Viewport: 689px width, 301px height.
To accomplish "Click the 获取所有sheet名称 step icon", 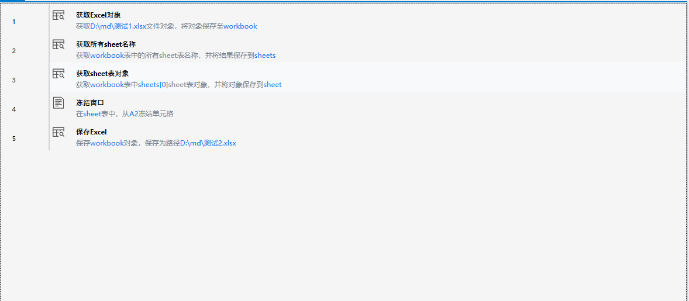I will pyautogui.click(x=58, y=44).
